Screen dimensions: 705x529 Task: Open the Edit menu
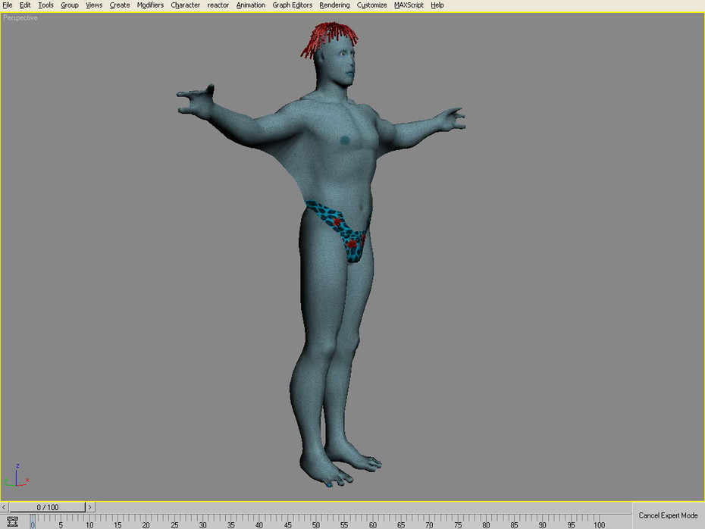coord(25,5)
